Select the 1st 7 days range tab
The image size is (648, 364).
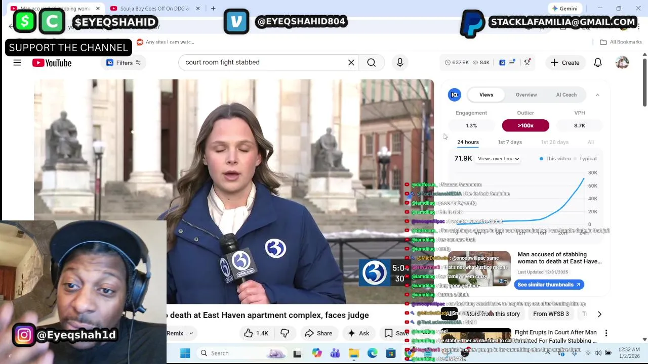[510, 142]
